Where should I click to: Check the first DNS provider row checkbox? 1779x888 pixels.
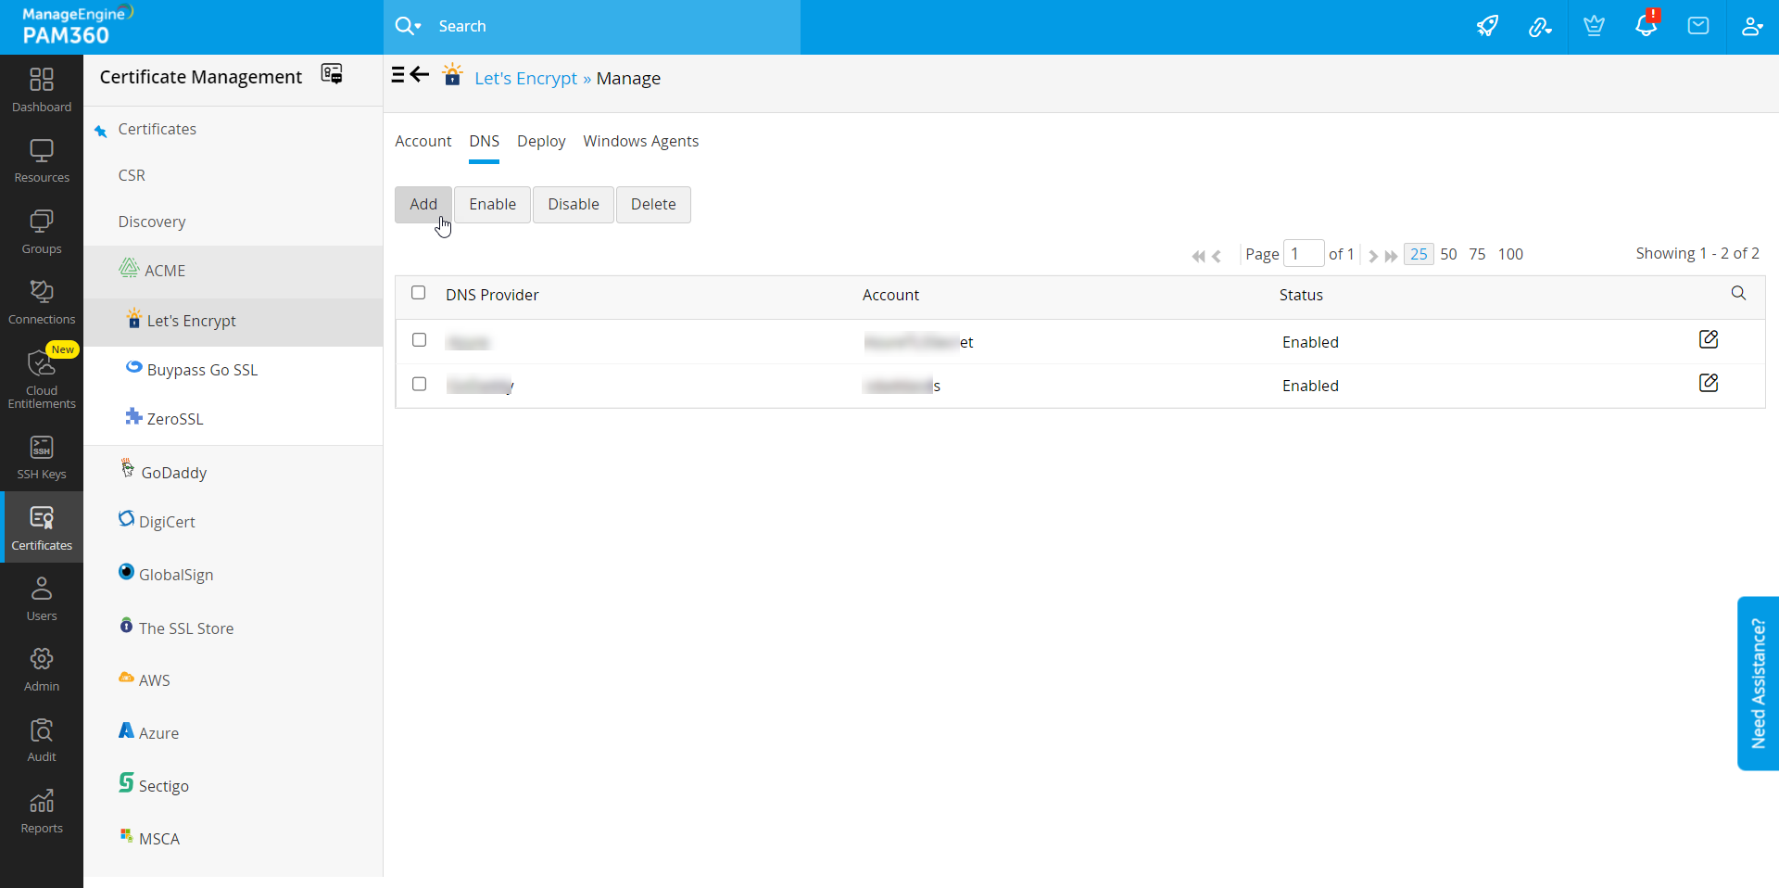[419, 340]
